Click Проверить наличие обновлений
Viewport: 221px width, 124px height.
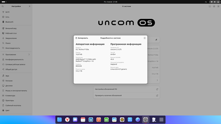(126, 95)
